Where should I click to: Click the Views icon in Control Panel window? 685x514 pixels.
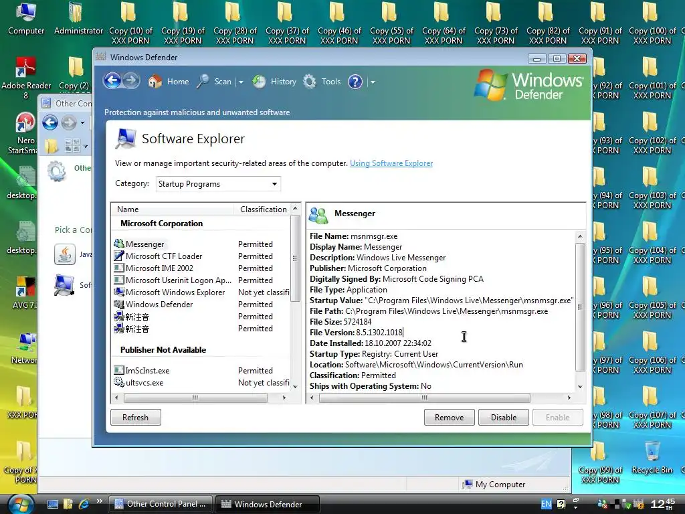(72, 145)
